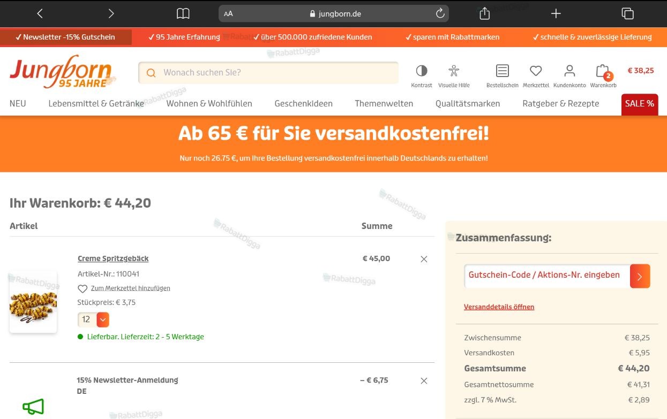Screen dimensions: 667x419
Task: Open Wohnen & Wohlfühlen menu
Action: (209, 103)
